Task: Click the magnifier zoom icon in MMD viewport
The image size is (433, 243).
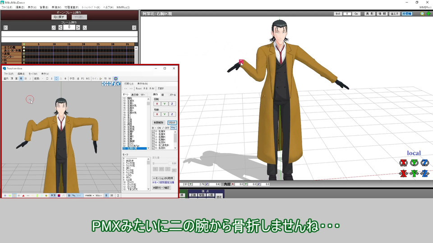Action: [422, 13]
